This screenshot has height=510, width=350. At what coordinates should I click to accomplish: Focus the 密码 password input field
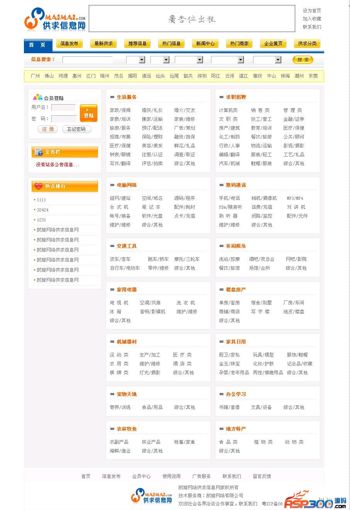(64, 118)
